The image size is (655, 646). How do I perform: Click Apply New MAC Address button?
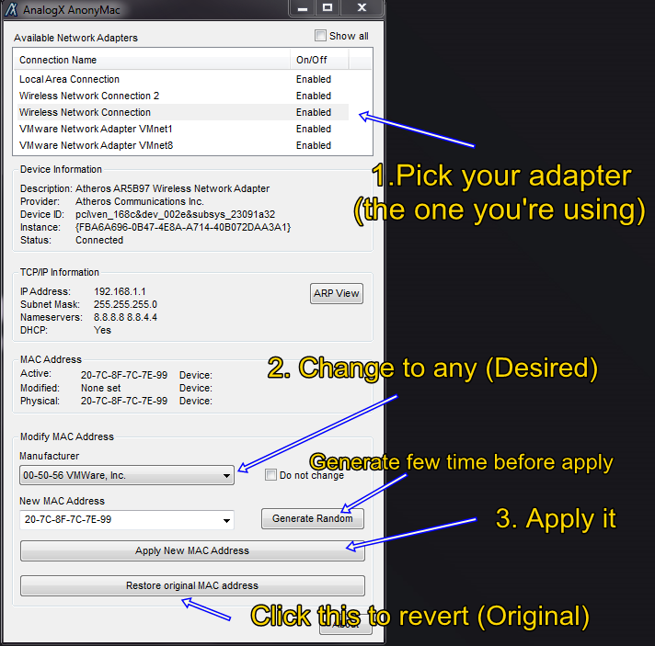pos(192,550)
